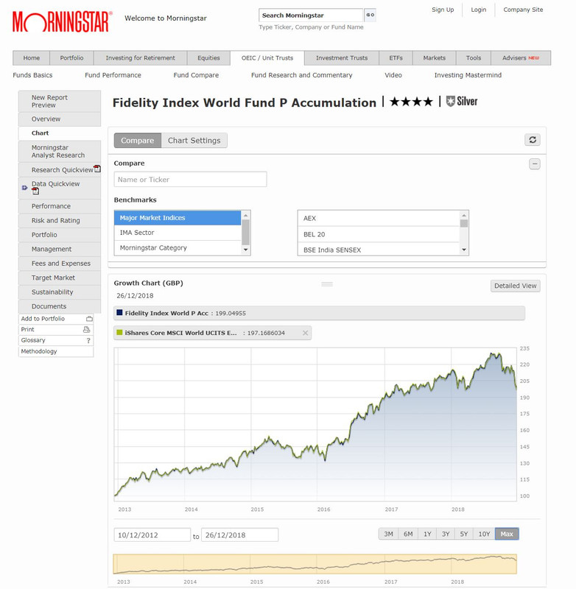Viewport: 576px width, 589px height.
Task: Choose BSE India SENSEX index
Action: (379, 250)
